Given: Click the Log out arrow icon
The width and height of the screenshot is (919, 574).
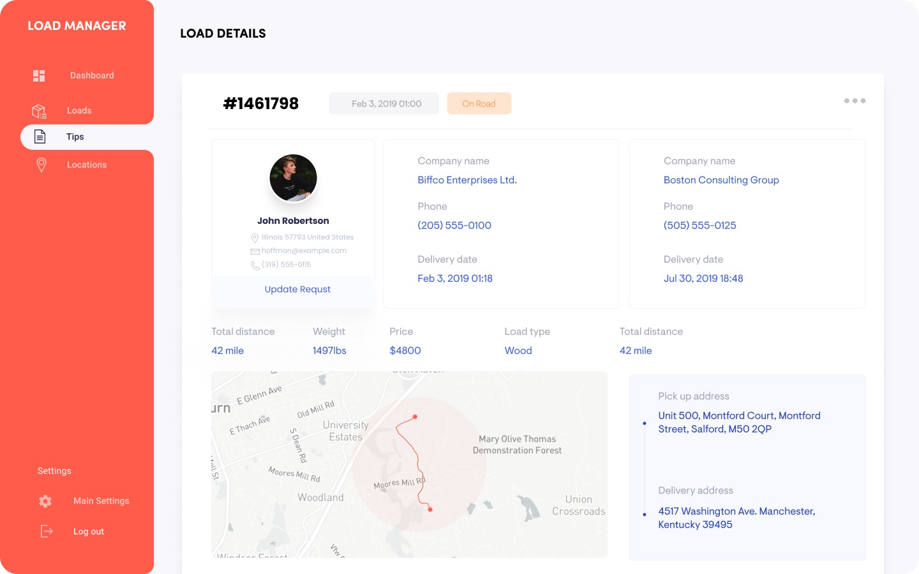Looking at the screenshot, I should click(x=47, y=531).
